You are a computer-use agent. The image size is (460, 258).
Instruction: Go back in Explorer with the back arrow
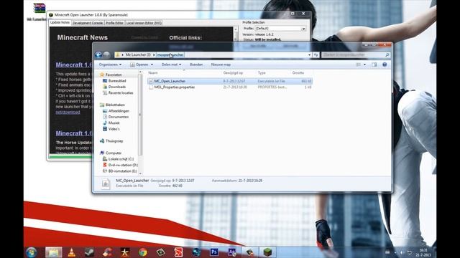click(x=98, y=54)
